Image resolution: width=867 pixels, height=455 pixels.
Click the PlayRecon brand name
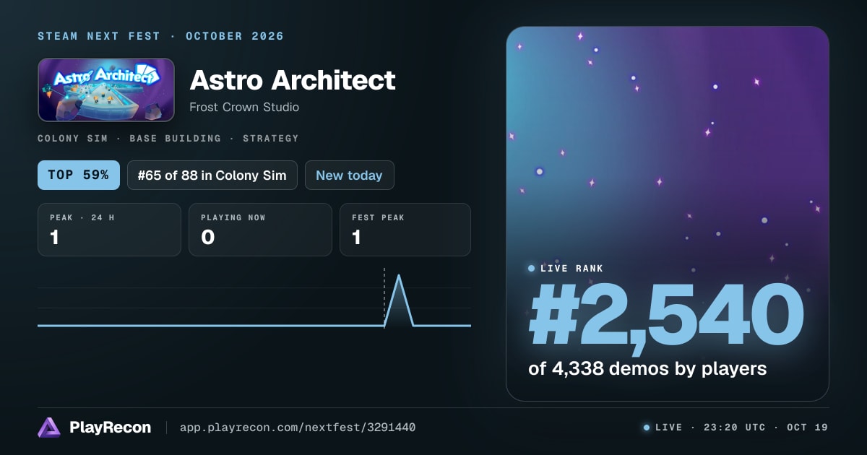tap(111, 428)
